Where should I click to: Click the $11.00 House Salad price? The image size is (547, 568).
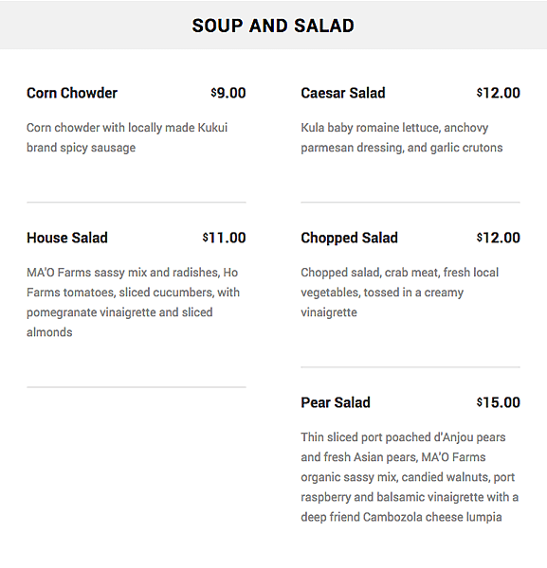click(224, 238)
